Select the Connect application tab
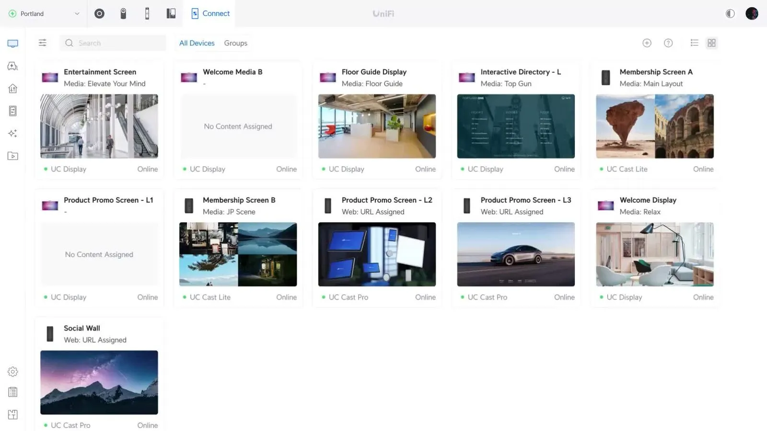Viewport: 767px width, 431px height. 210,13
